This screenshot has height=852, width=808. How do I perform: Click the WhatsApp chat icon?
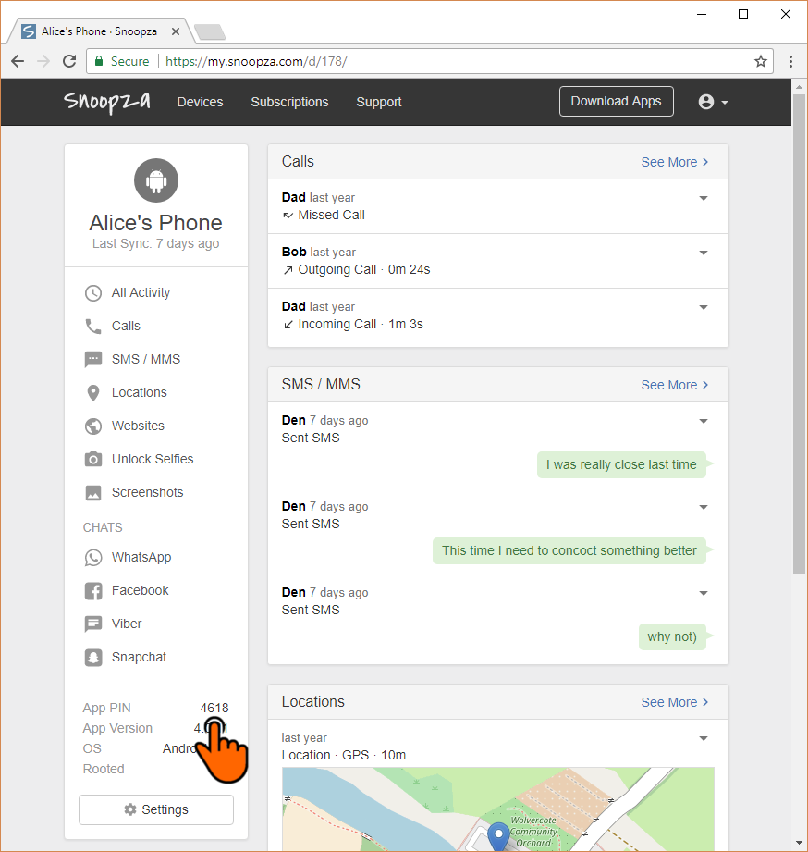point(92,558)
